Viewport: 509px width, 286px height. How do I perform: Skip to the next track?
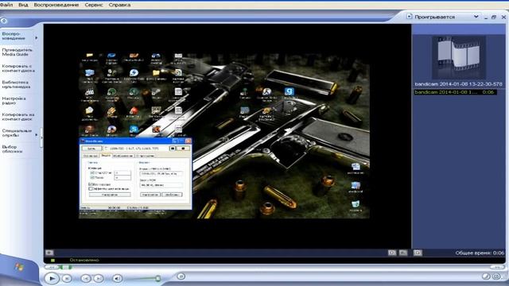[x=99, y=278]
